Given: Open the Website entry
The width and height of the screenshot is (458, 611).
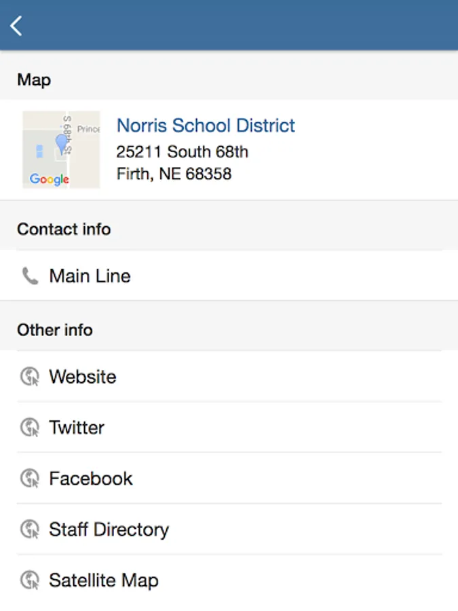Looking at the screenshot, I should pos(229,377).
